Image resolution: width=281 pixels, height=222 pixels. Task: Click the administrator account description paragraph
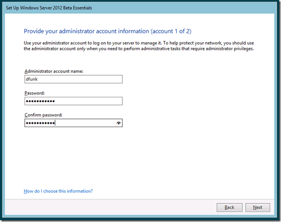click(x=138, y=46)
